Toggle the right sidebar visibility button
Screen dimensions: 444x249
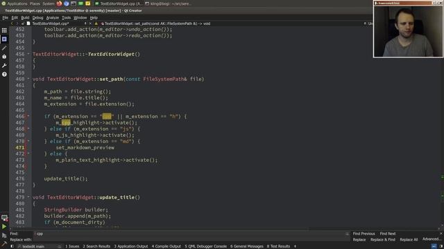coord(441,246)
